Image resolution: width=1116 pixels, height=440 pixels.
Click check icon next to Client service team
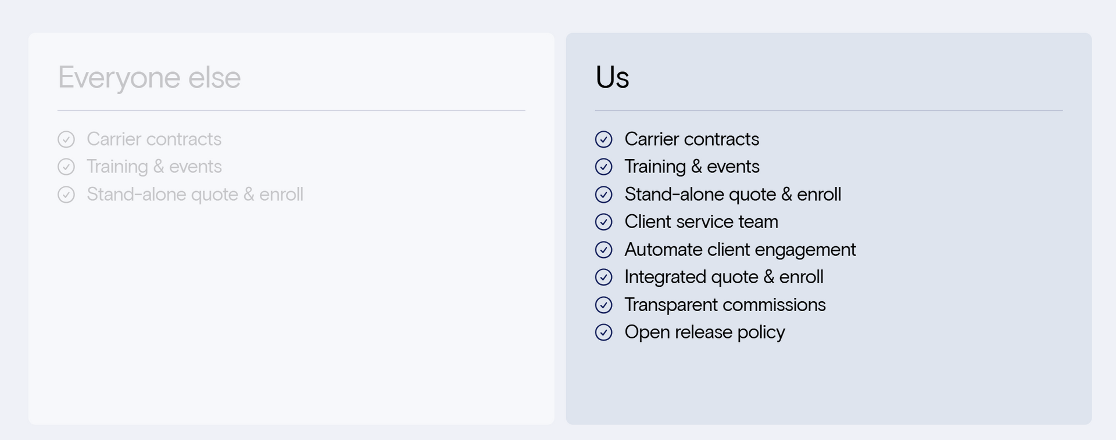603,222
